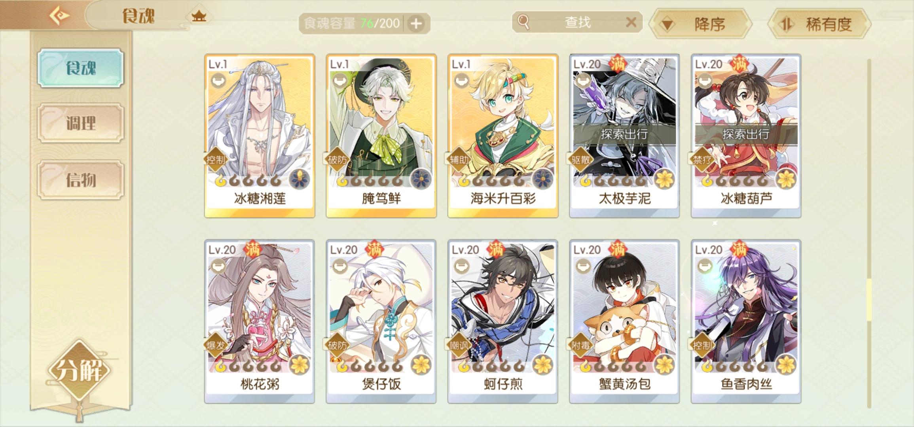
Task: Select the 蟹黄汤包 card
Action: (624, 321)
